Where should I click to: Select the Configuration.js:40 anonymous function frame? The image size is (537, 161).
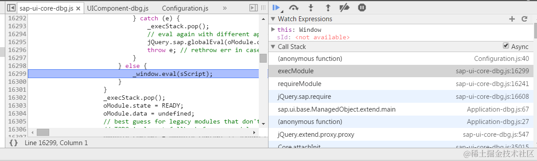[x=401, y=59]
